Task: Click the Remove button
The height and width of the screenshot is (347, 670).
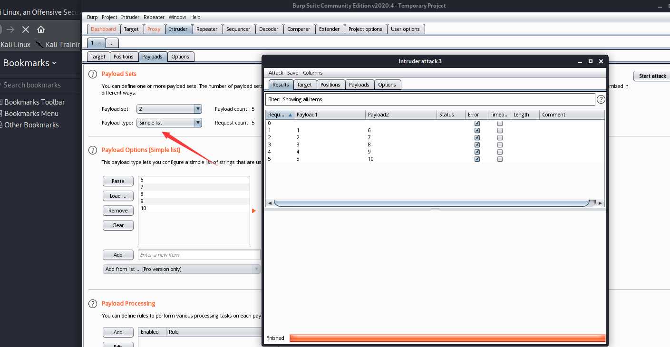Action: click(118, 211)
